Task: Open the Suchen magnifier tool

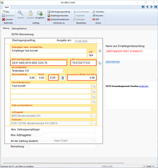Action: click(21, 13)
